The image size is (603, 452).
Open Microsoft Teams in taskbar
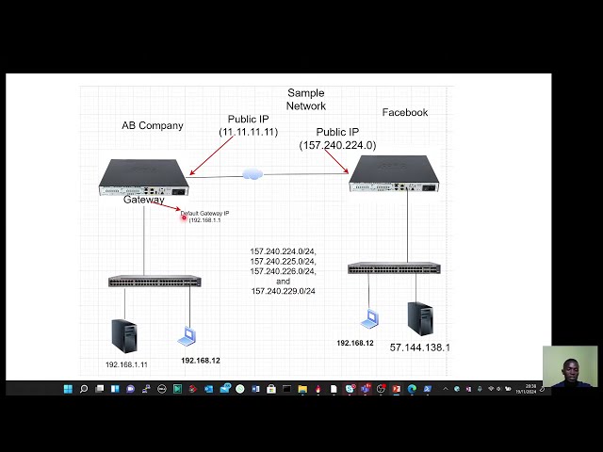pyautogui.click(x=366, y=389)
